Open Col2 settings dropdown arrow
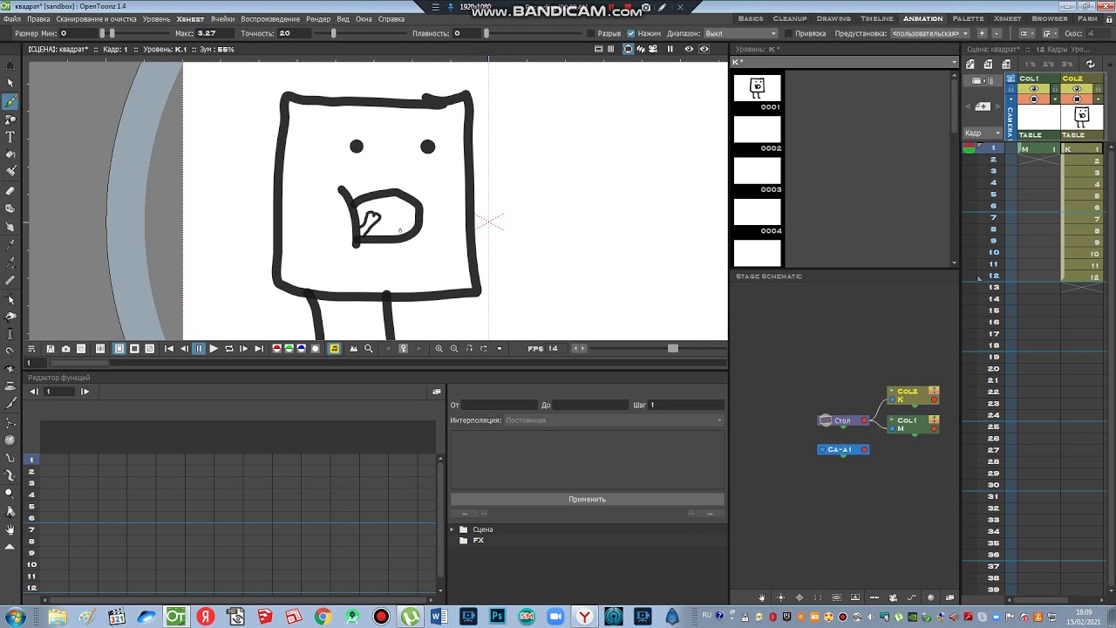The width and height of the screenshot is (1116, 628). coord(1099,99)
